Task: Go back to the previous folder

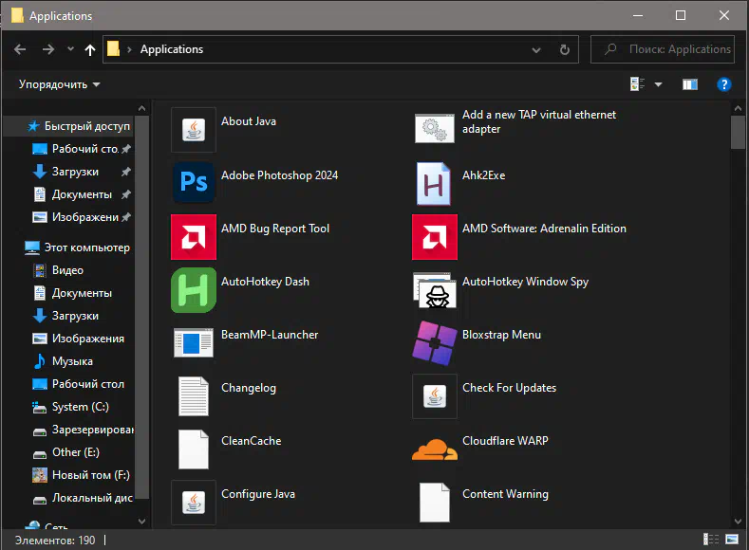Action: (x=20, y=49)
